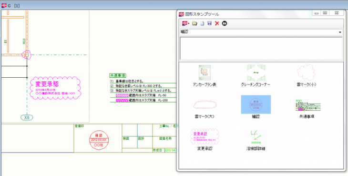This screenshot has width=348, height=176.
Task: Click the 雲マーク(小) label text
Action: coord(306,84)
